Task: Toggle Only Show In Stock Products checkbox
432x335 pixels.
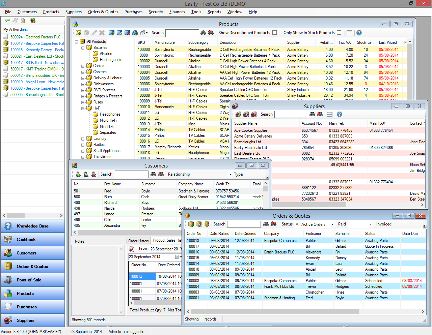Action: click(x=339, y=33)
